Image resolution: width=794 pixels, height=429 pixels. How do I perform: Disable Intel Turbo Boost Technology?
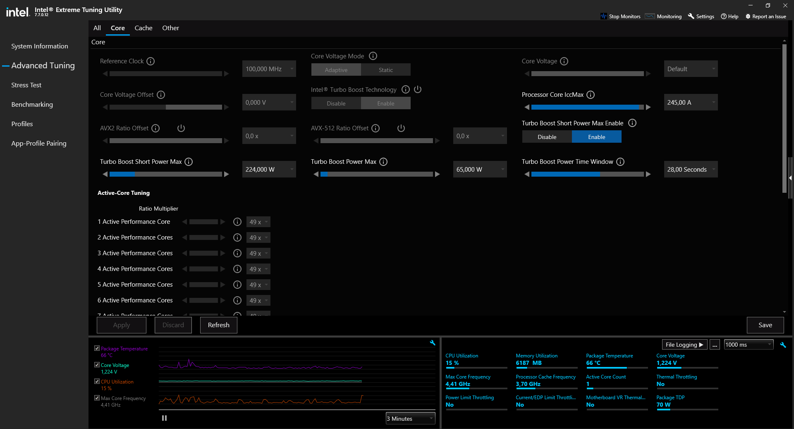point(336,103)
